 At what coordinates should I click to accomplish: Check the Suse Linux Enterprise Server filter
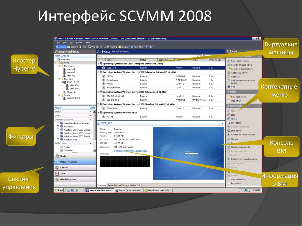[58, 123]
